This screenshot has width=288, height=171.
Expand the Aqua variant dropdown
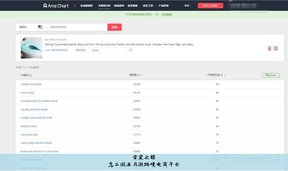[x=109, y=50]
